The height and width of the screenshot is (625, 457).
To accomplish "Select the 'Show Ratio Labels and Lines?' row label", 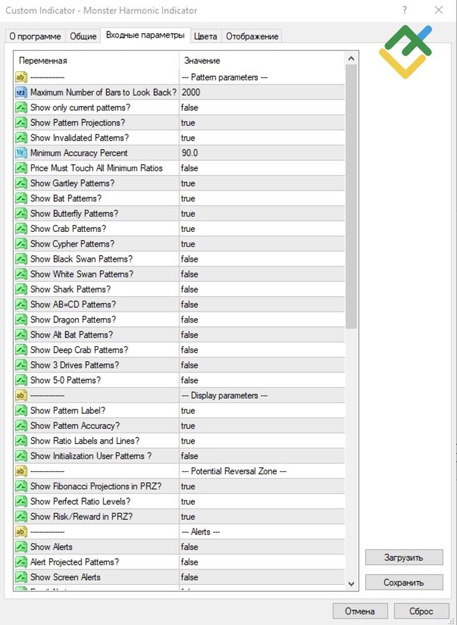I will pos(85,441).
